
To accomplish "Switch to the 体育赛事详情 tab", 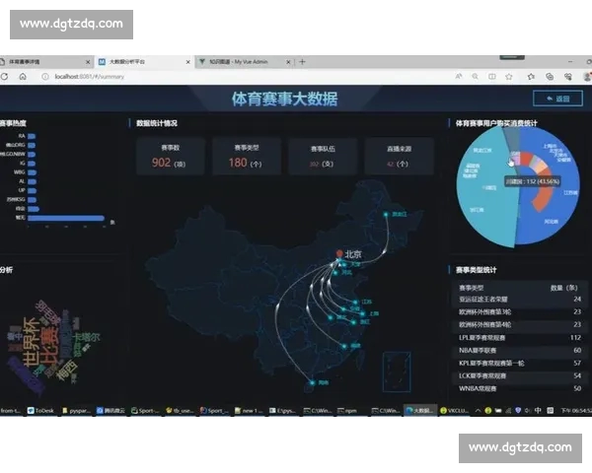I will click(41, 62).
